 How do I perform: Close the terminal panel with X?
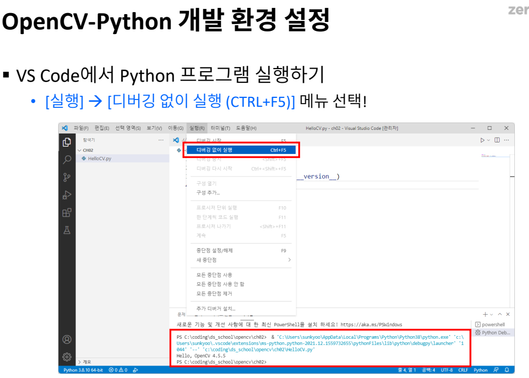coord(508,314)
